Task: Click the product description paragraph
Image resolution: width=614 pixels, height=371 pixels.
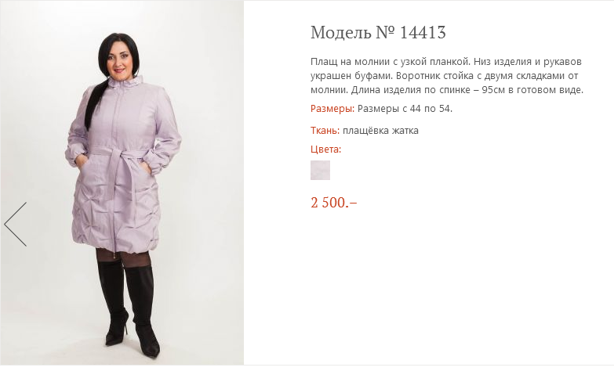Action: [447, 75]
